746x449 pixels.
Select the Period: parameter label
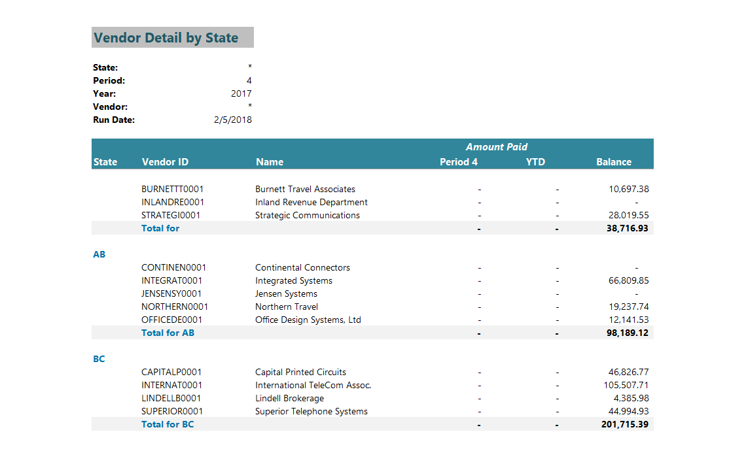(109, 81)
